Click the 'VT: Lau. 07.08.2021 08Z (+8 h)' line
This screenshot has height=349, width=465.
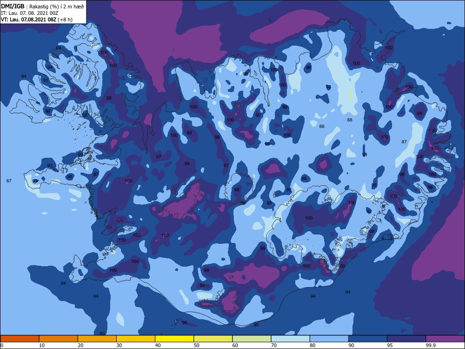(x=37, y=20)
